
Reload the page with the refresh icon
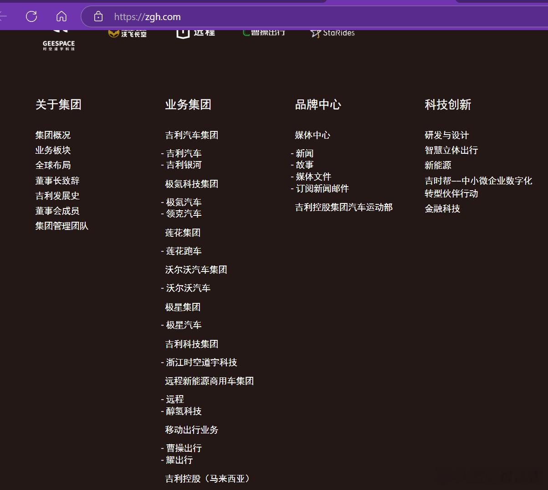31,17
